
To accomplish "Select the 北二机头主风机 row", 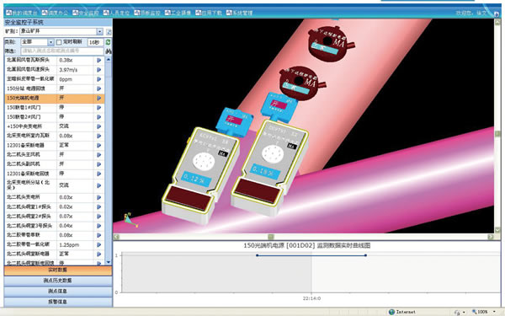I will 55,154.
